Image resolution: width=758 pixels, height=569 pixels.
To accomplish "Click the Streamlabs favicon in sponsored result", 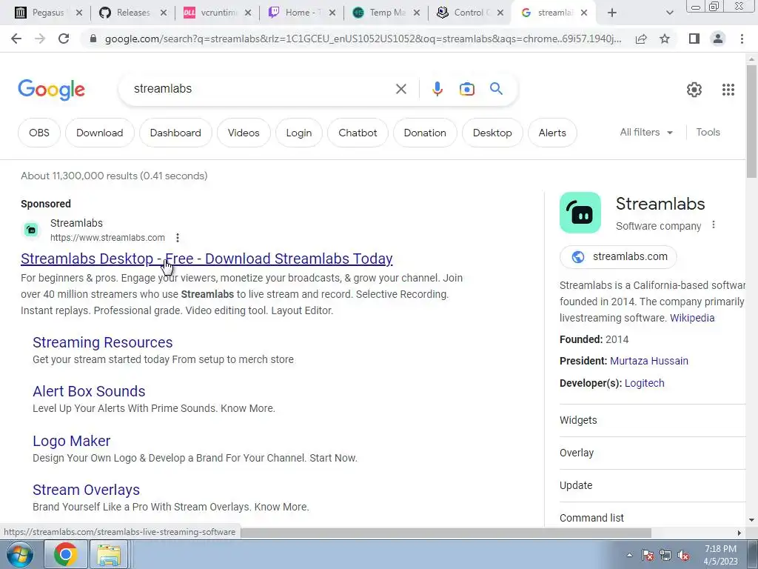I will pos(31,230).
